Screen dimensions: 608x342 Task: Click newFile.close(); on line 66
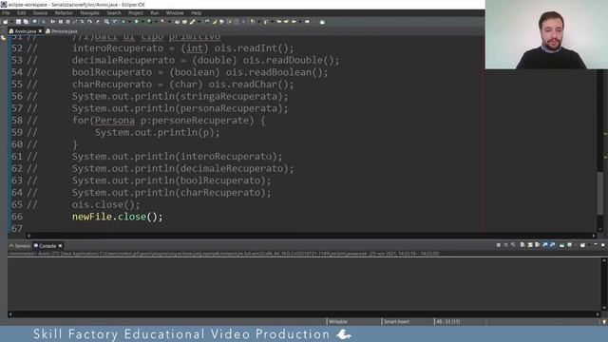point(118,217)
